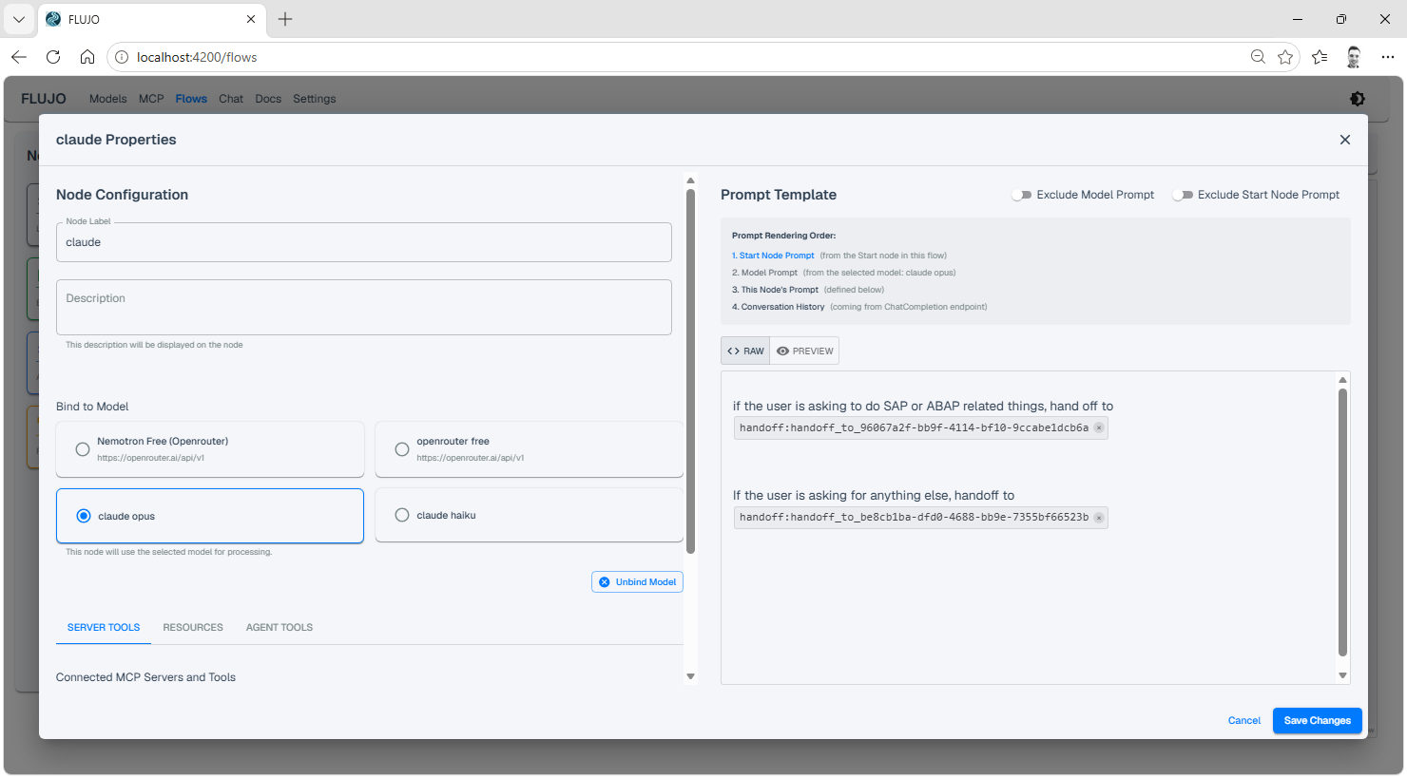Image resolution: width=1407 pixels, height=778 pixels.
Task: Select claude opus model radio
Action: click(84, 516)
